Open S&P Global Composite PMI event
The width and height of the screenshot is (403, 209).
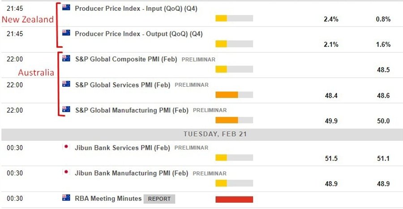[126, 59]
